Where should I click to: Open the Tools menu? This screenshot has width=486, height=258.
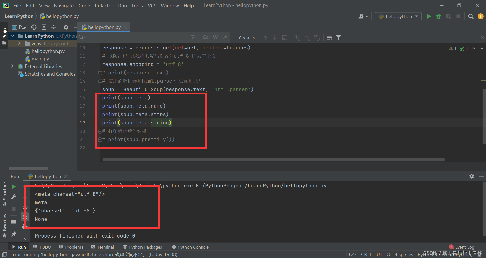137,5
